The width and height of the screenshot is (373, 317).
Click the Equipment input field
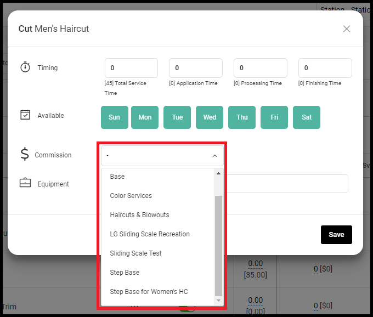click(x=287, y=184)
